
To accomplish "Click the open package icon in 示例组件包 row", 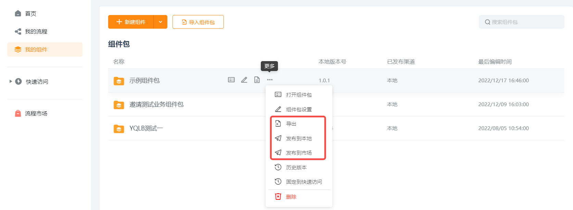I will point(231,80).
